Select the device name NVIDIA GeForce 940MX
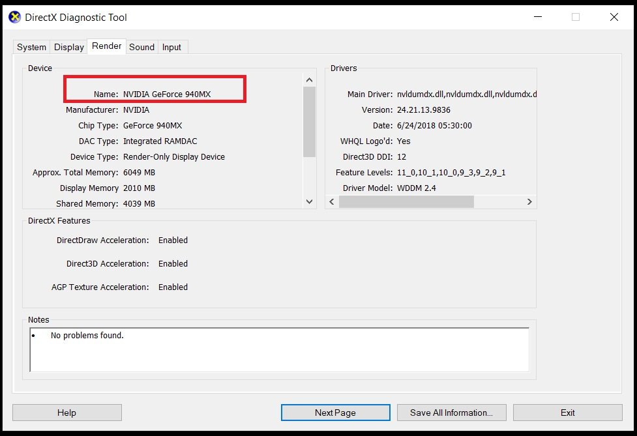Screen dimensions: 637x436 click(167, 94)
